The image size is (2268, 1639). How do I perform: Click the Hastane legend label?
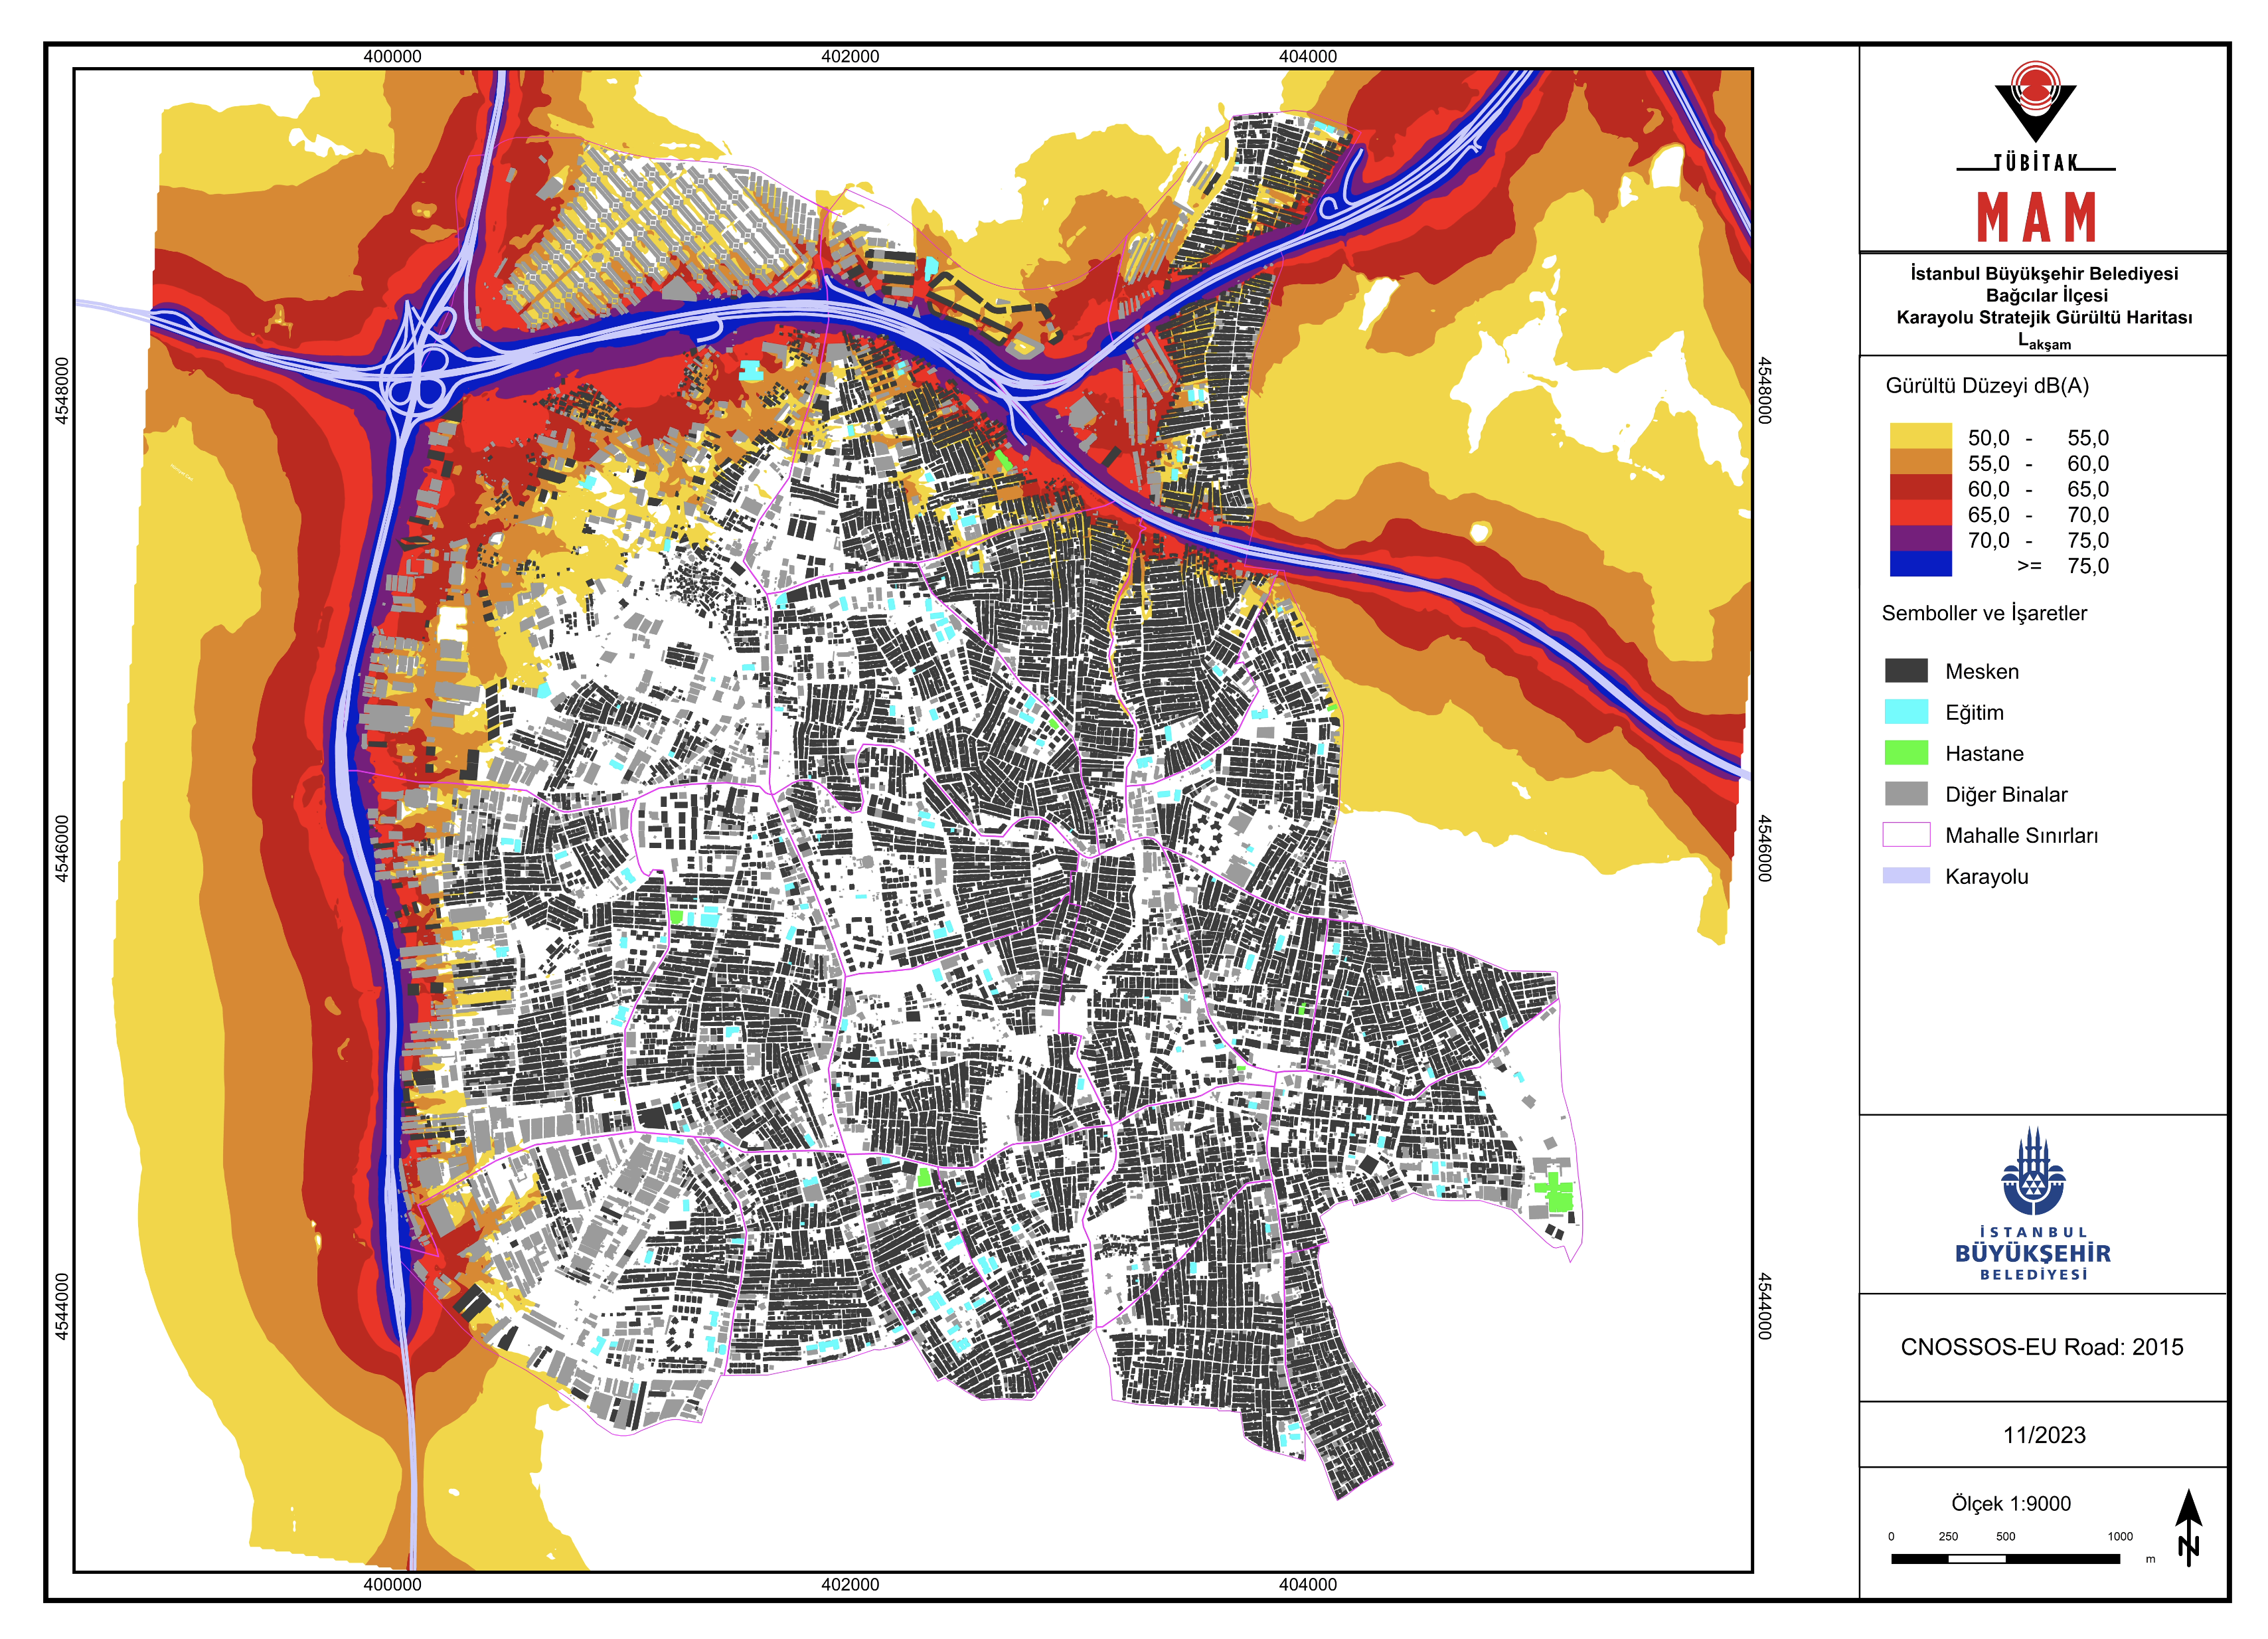pyautogui.click(x=1984, y=754)
